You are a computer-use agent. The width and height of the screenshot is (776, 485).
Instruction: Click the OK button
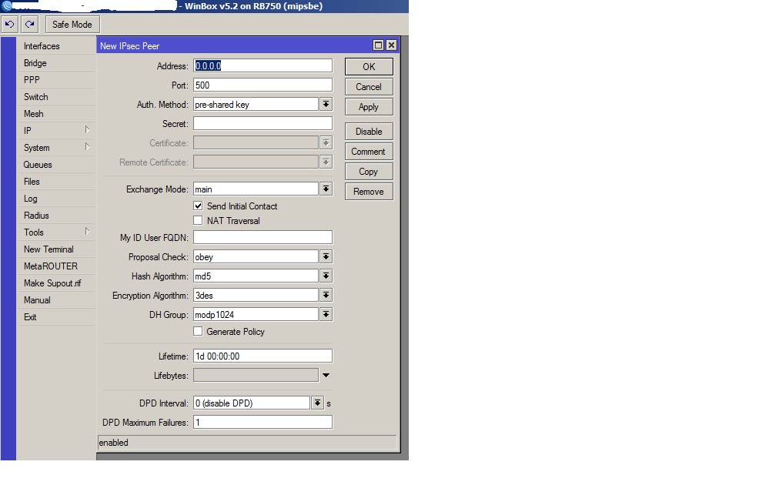369,67
